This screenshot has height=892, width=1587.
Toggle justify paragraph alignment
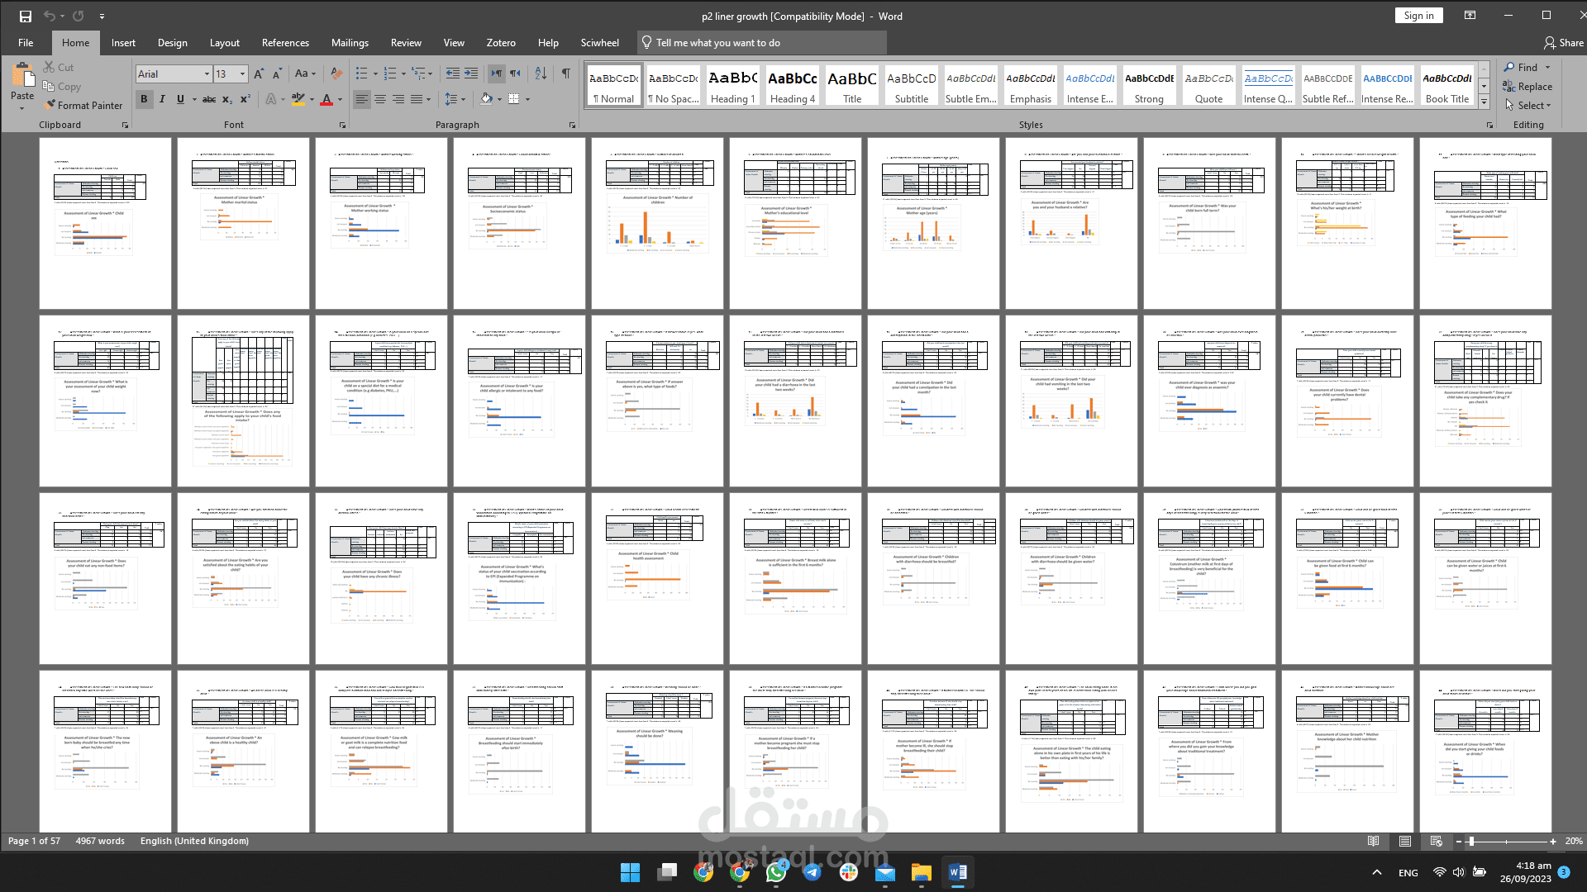[417, 99]
